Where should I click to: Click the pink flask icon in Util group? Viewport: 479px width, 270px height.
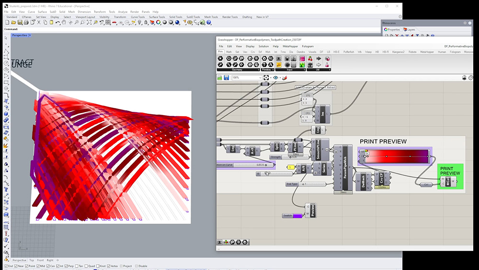point(327,65)
